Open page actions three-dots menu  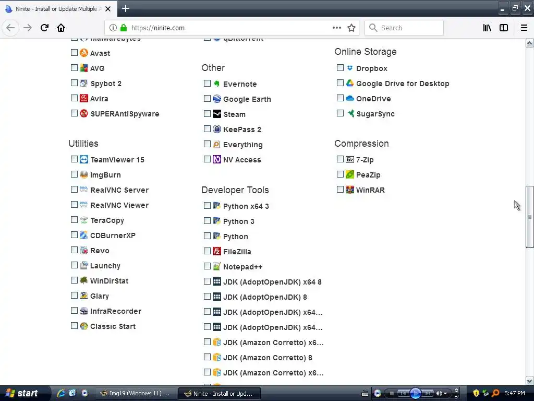336,28
